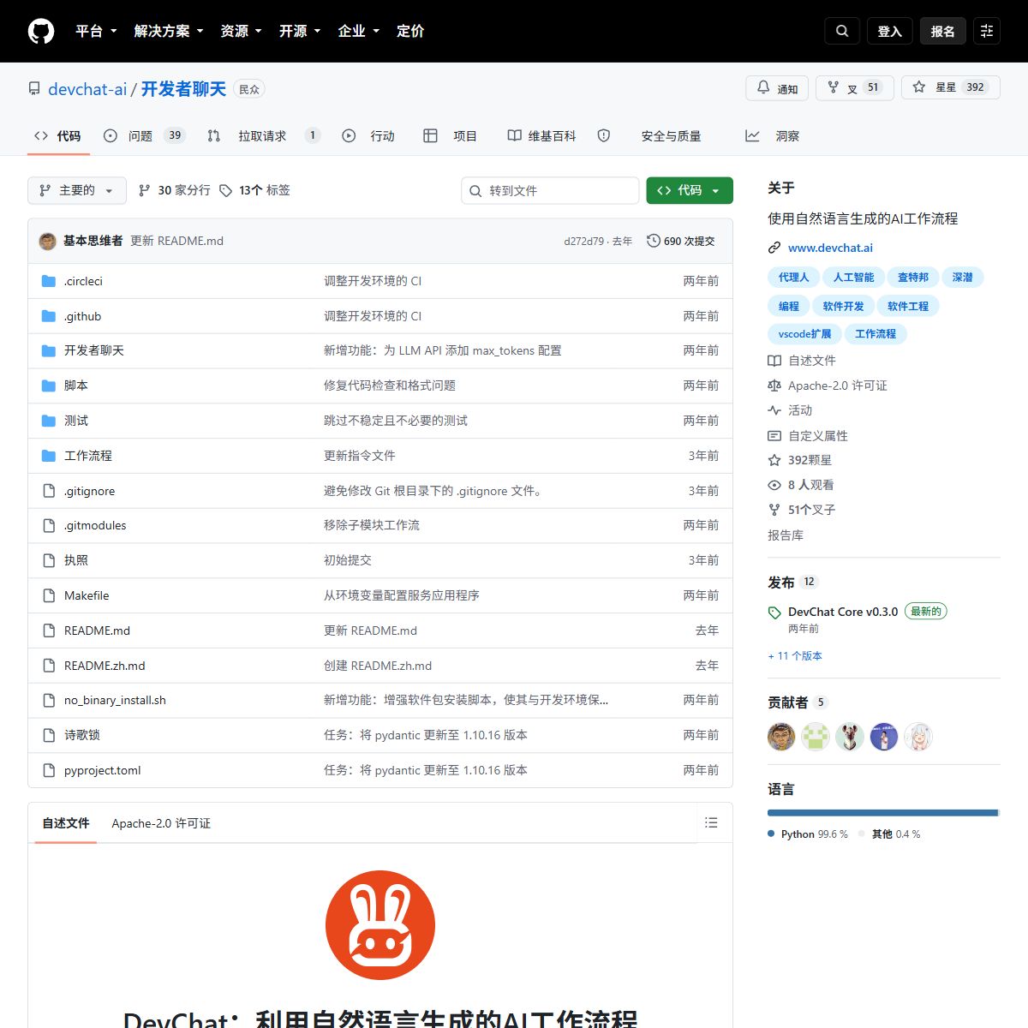The width and height of the screenshot is (1028, 1028).
Task: Click the notification bell icon
Action: 763,87
